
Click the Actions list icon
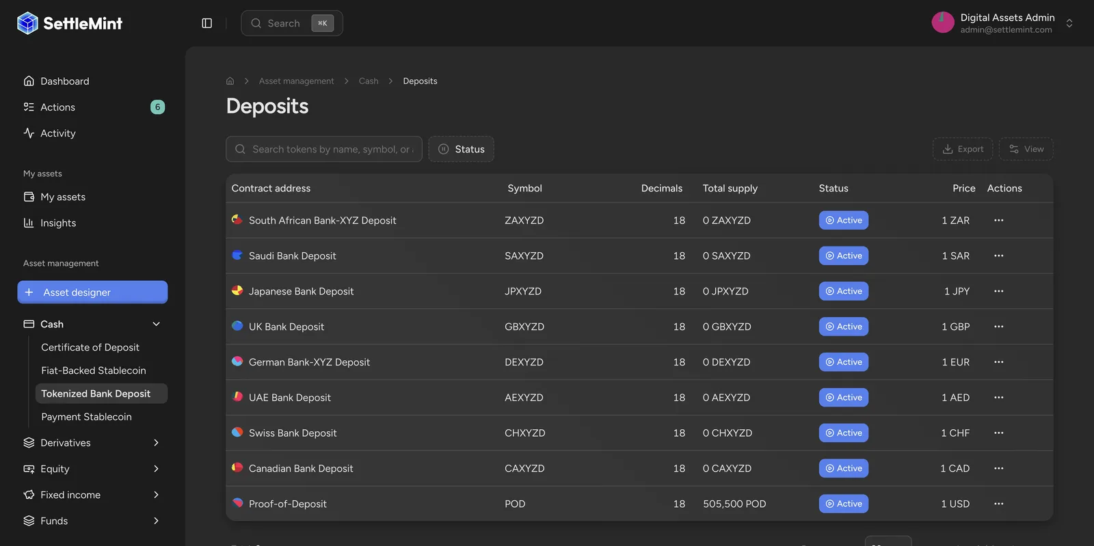point(29,107)
